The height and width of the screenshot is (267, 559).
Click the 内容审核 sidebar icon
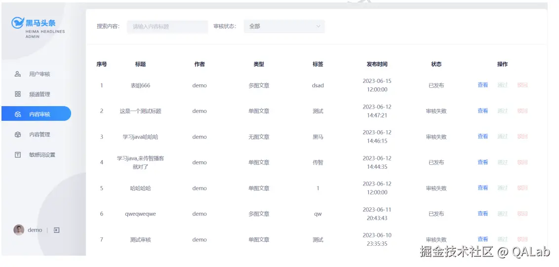pyautogui.click(x=18, y=114)
